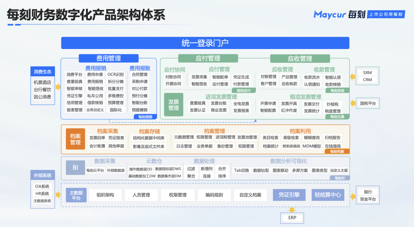Click the 预提摊销 cell

[140, 110]
